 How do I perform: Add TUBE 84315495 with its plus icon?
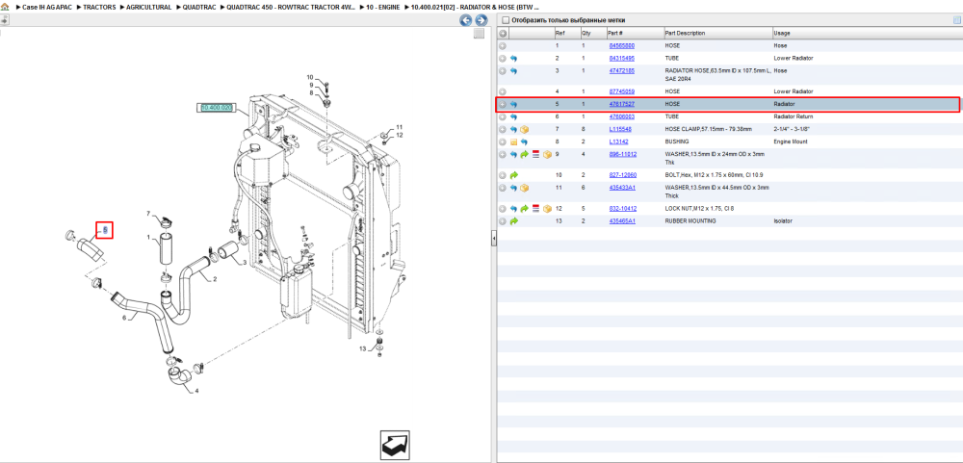click(x=503, y=59)
